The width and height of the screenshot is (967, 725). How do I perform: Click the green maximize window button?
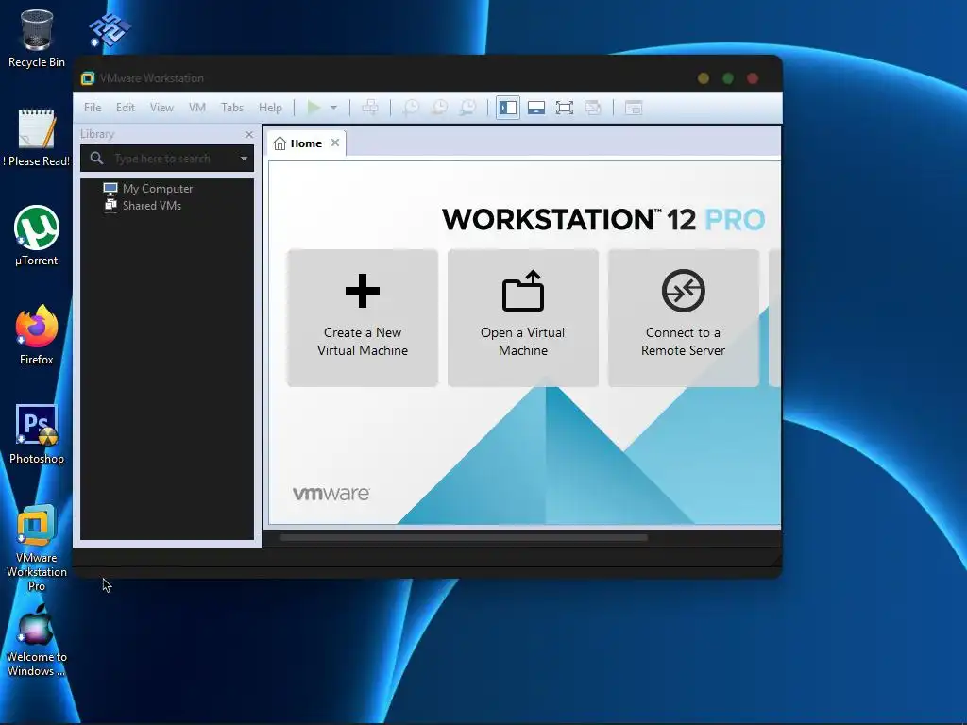(x=728, y=78)
